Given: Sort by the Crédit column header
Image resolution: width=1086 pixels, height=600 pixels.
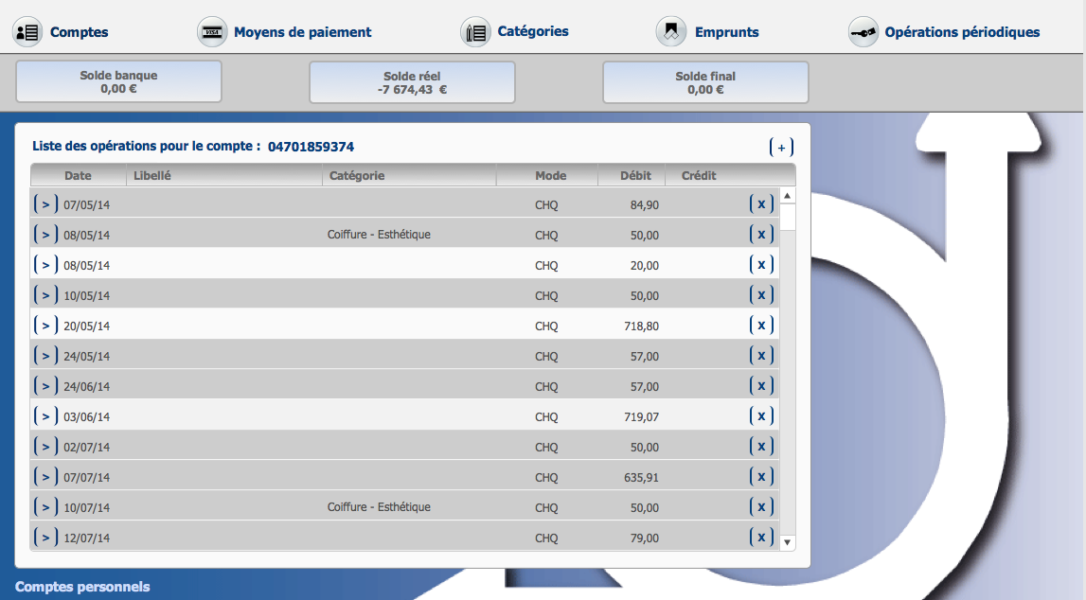Looking at the screenshot, I should pos(699,176).
